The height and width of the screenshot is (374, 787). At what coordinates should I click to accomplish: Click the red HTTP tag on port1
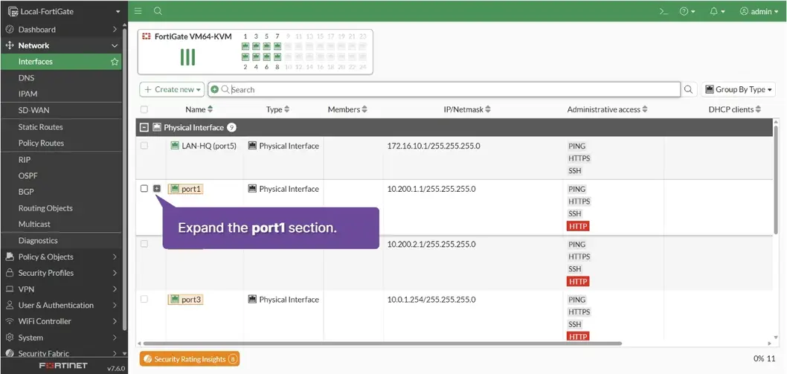click(x=578, y=226)
